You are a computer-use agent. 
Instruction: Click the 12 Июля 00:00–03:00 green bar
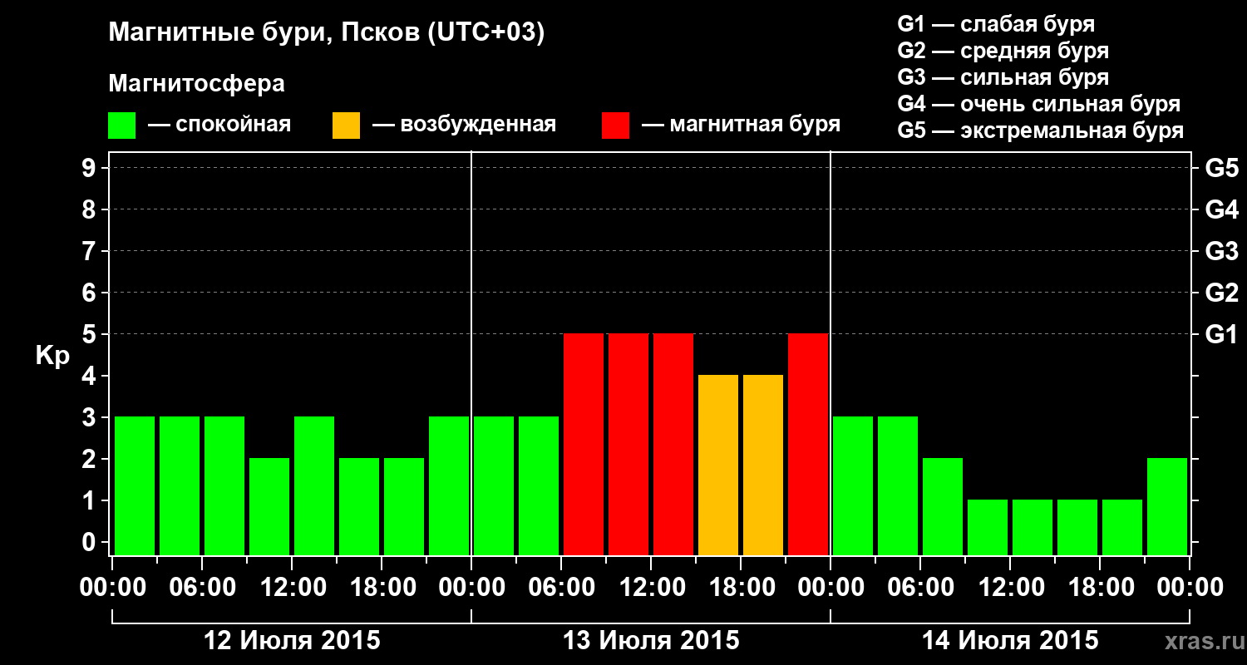[x=135, y=485]
